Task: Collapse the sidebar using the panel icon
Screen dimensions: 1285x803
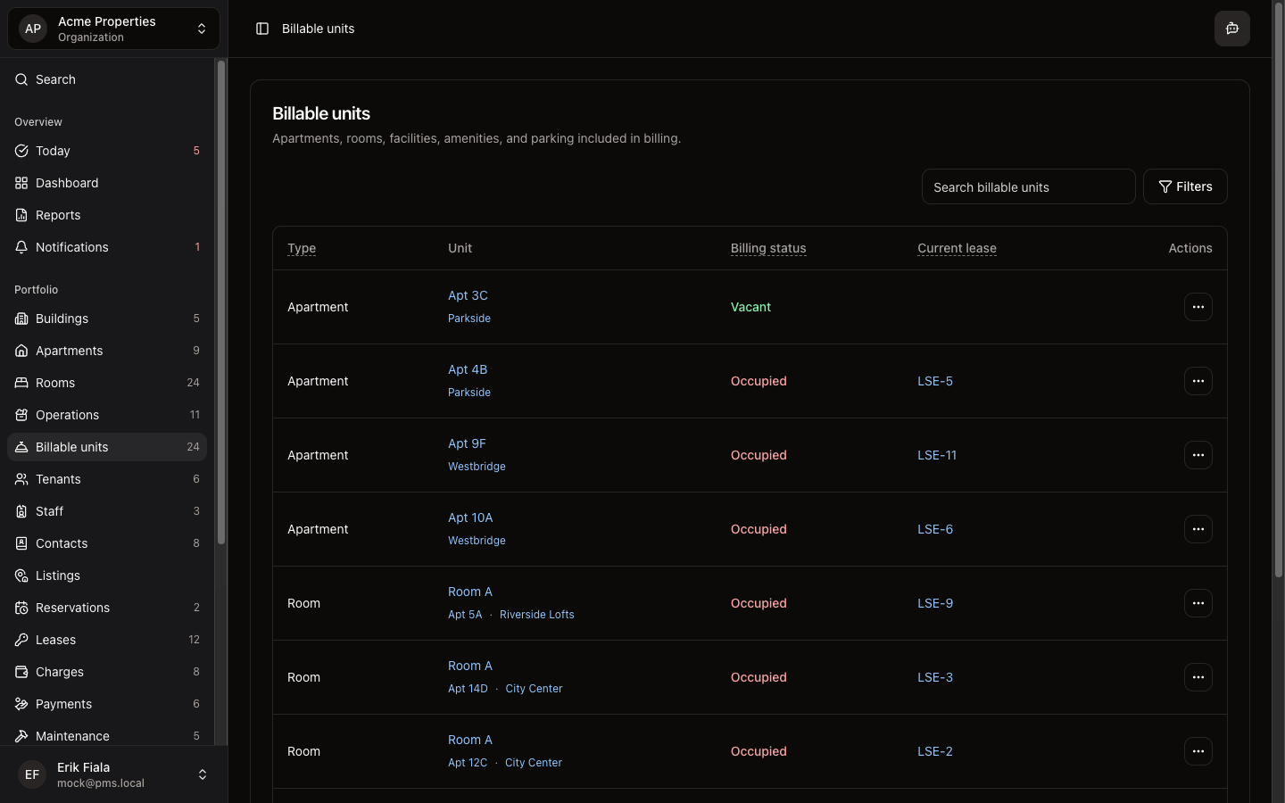Action: [262, 29]
